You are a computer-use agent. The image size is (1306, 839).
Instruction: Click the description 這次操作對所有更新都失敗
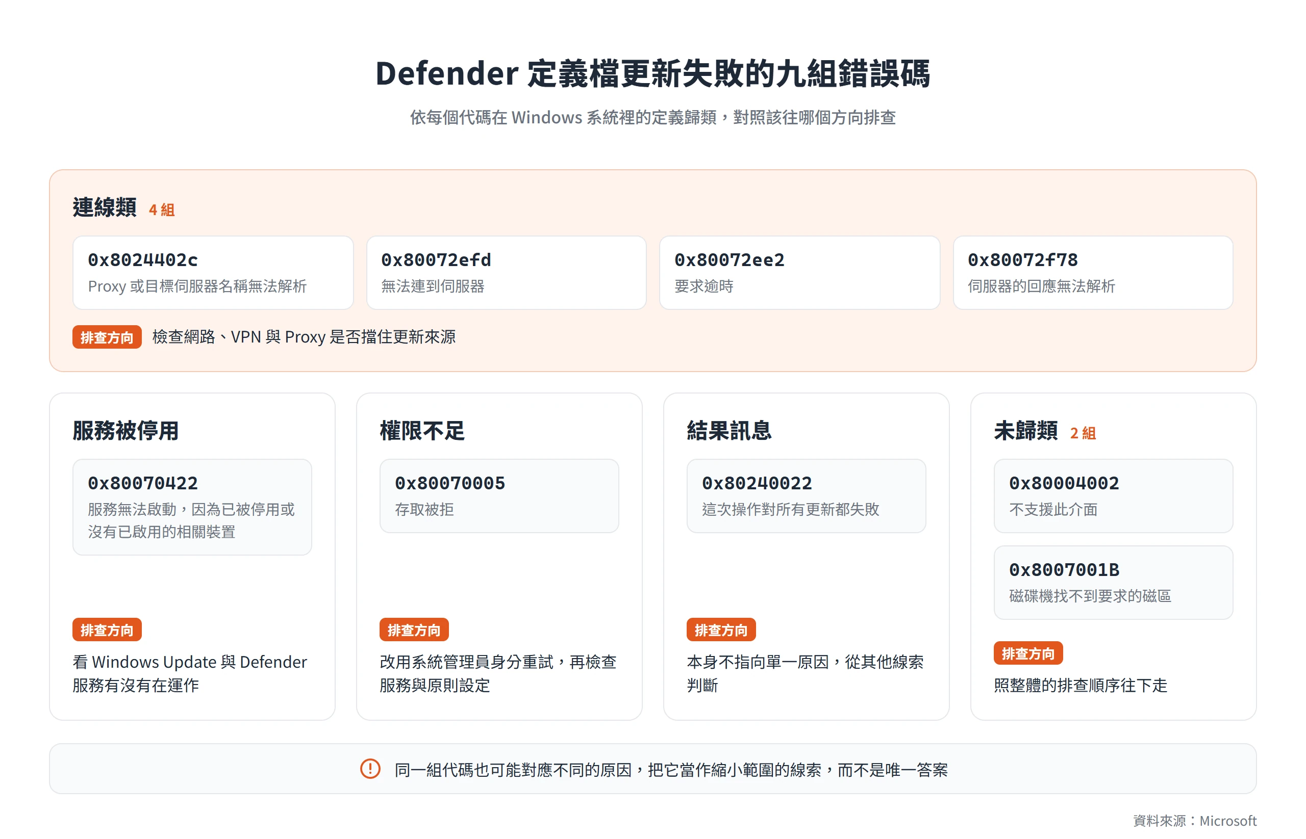pyautogui.click(x=790, y=509)
